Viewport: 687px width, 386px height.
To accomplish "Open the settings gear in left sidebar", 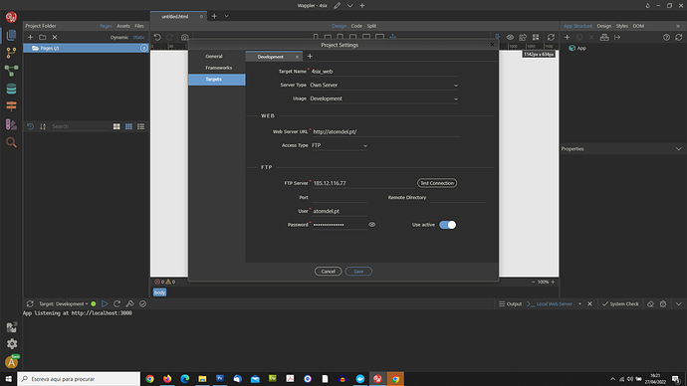I will pos(12,344).
